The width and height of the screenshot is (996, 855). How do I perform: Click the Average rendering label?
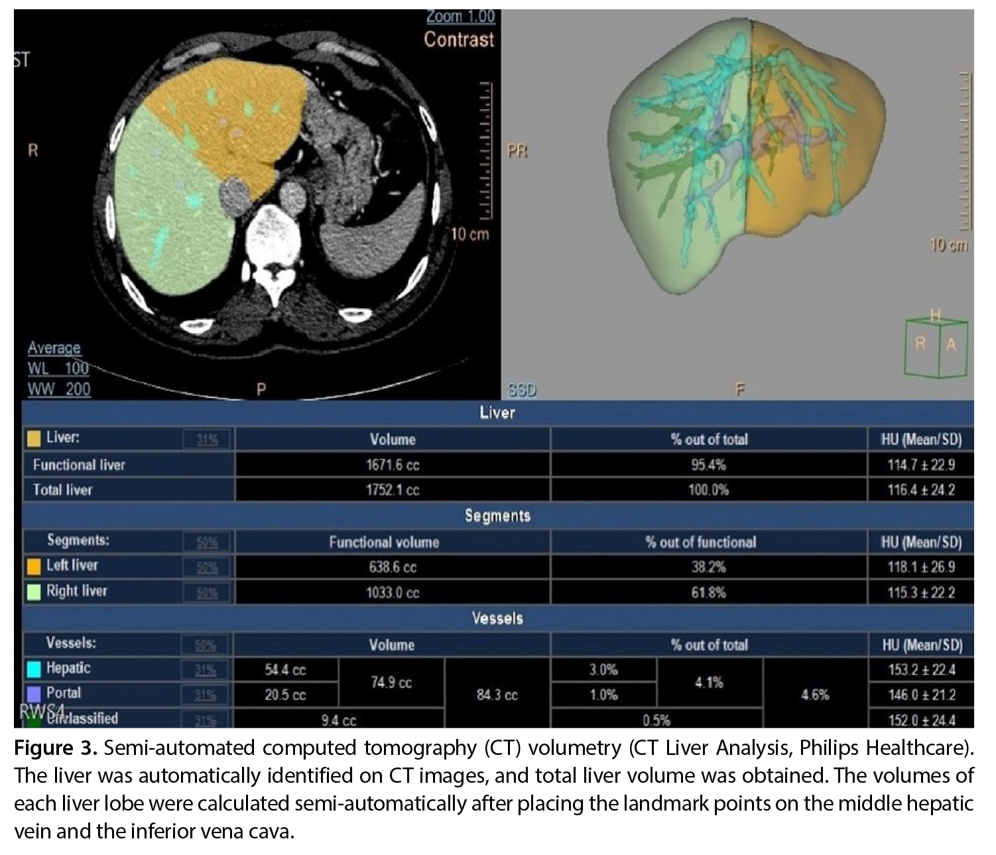54,348
